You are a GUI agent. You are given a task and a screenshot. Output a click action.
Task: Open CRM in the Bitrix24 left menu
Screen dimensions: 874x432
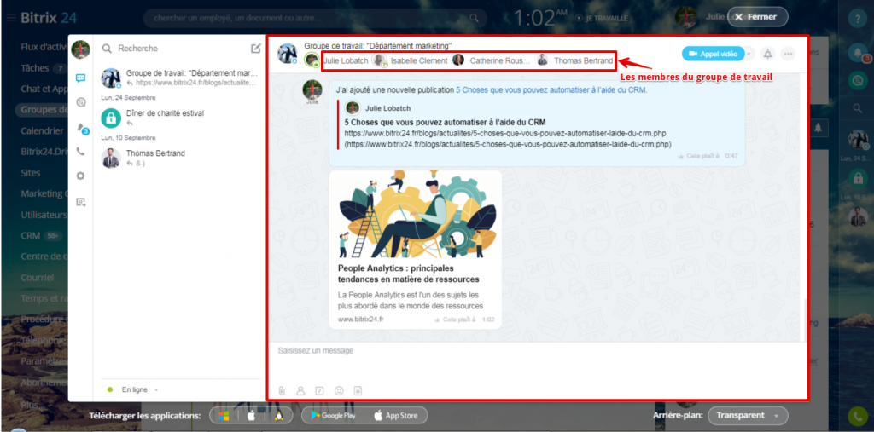point(31,235)
